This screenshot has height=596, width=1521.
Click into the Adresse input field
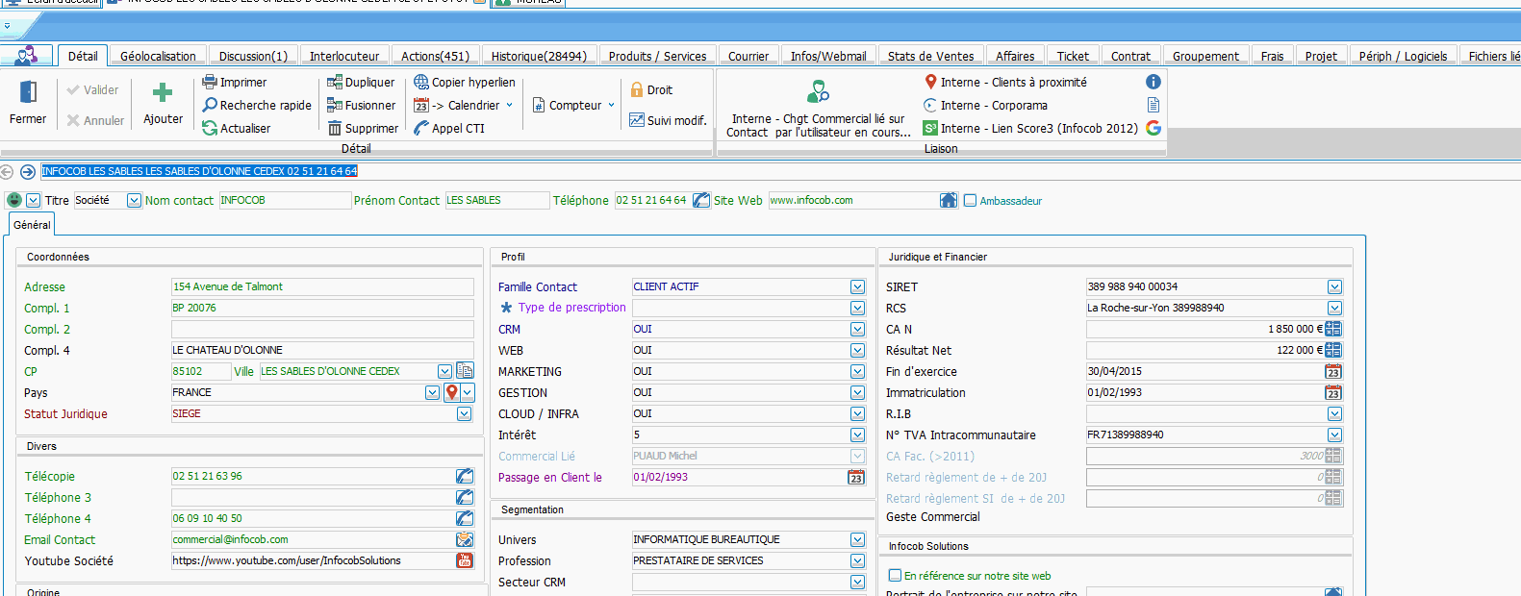321,287
